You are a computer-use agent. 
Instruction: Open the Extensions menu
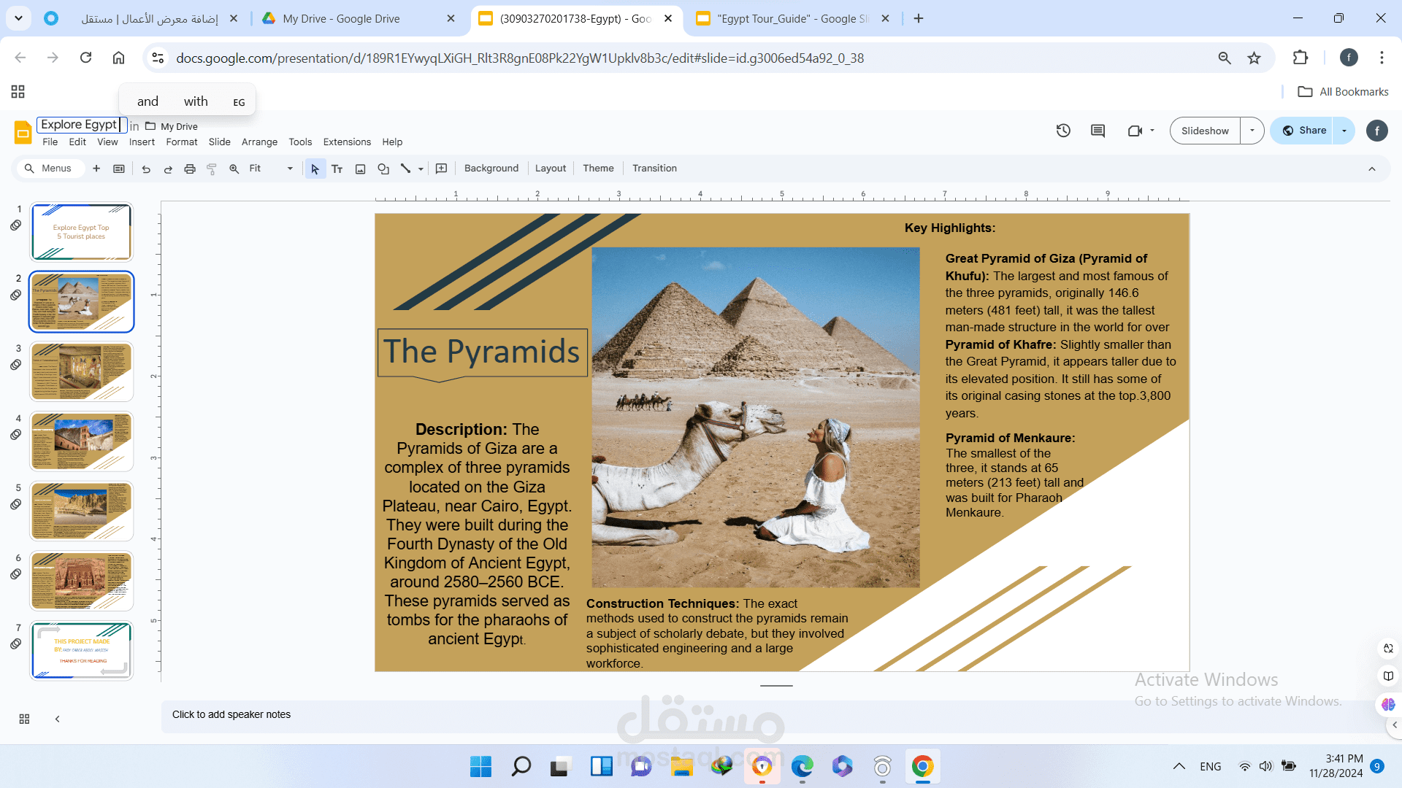click(347, 142)
